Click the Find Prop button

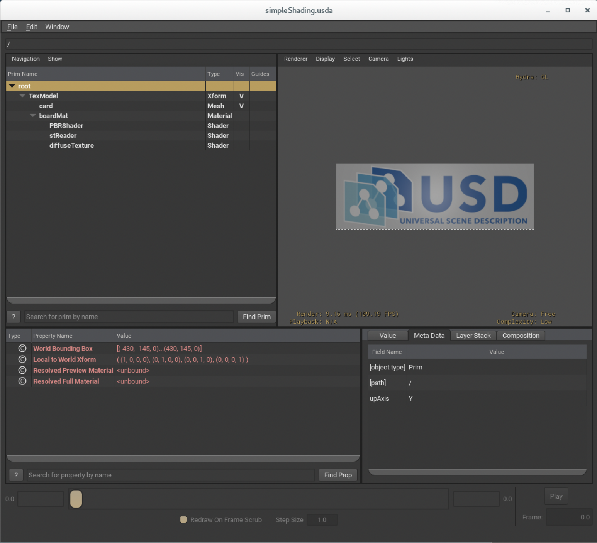338,475
